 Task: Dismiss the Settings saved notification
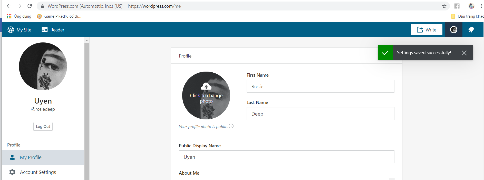click(464, 53)
